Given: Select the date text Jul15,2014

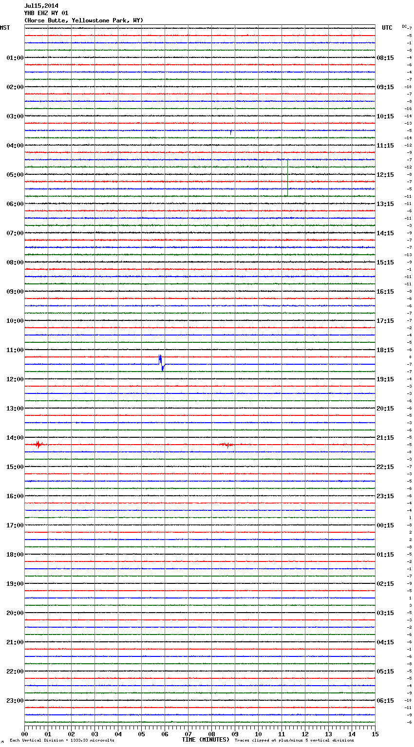Looking at the screenshot, I should [41, 6].
